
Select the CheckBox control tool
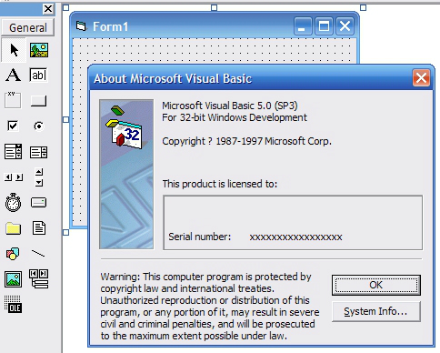(13, 126)
